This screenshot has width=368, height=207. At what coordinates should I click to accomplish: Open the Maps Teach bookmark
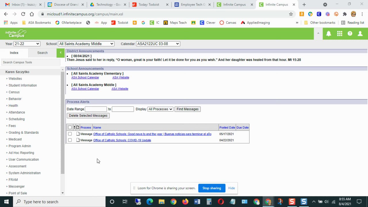[x=175, y=23]
